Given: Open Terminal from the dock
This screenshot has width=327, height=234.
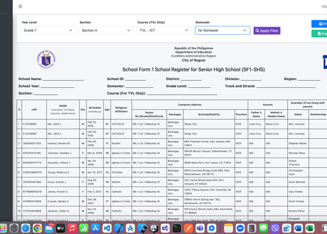Looking at the screenshot, I should 177,228.
